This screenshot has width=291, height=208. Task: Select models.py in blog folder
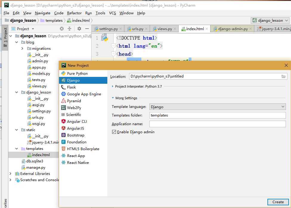pyautogui.click(x=39, y=74)
